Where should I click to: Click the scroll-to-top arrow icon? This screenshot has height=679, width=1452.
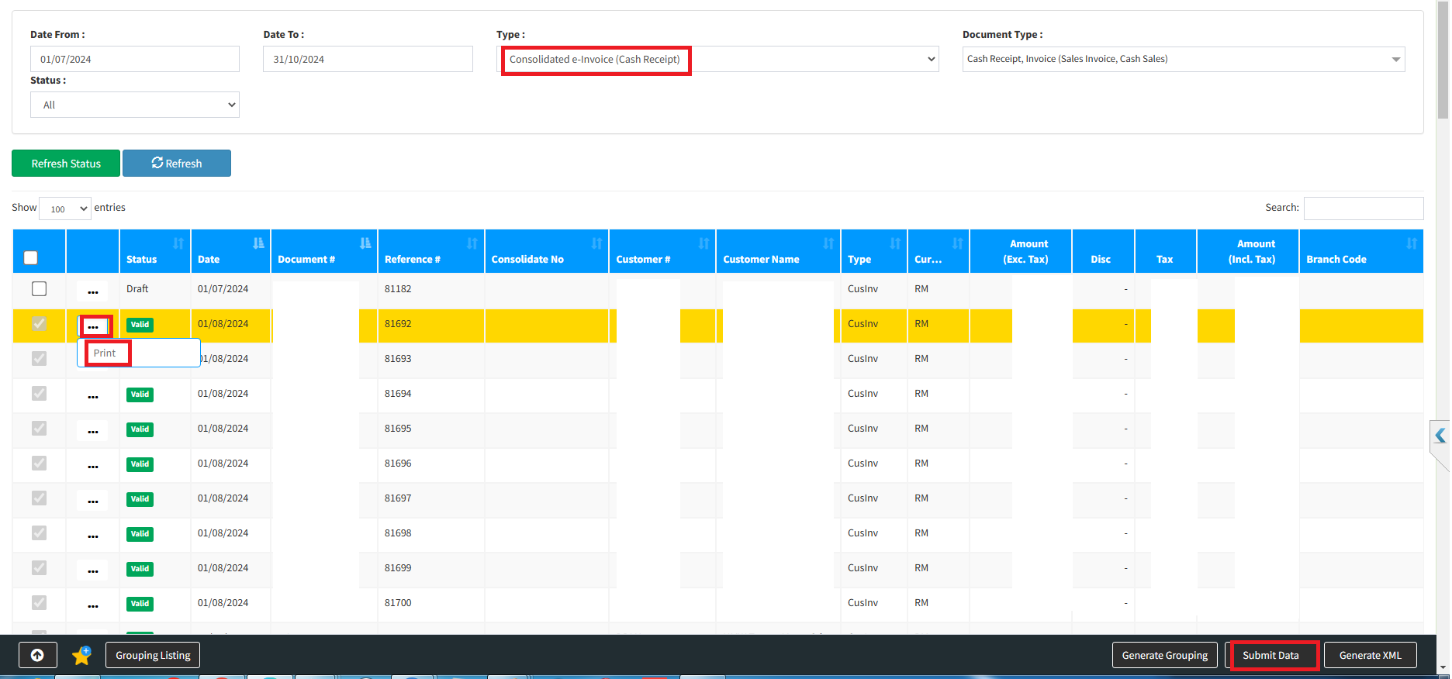37,656
